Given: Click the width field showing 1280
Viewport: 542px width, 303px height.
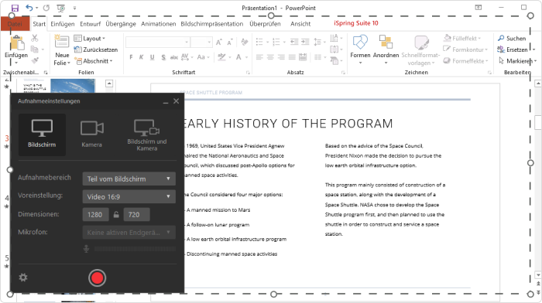Looking at the screenshot, I should click(96, 215).
